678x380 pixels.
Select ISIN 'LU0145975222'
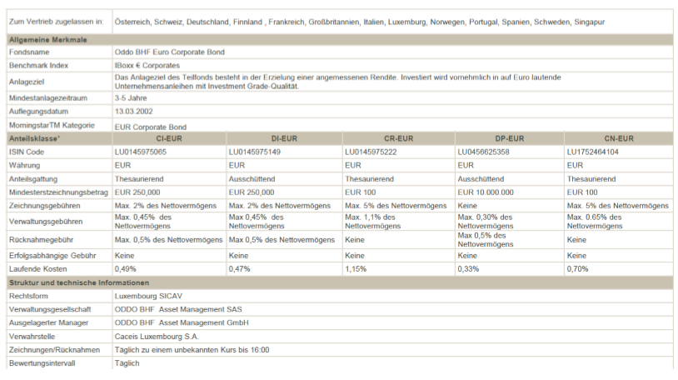tap(371, 152)
